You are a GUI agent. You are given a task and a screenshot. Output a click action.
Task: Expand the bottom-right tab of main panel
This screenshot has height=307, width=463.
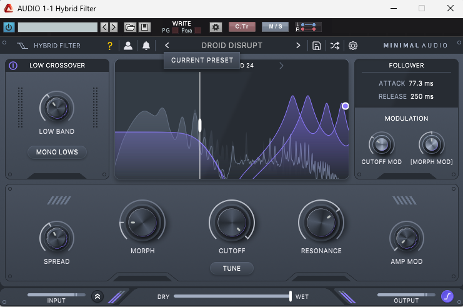coord(321,278)
